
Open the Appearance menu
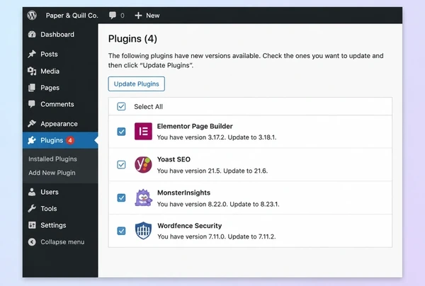[x=60, y=123]
